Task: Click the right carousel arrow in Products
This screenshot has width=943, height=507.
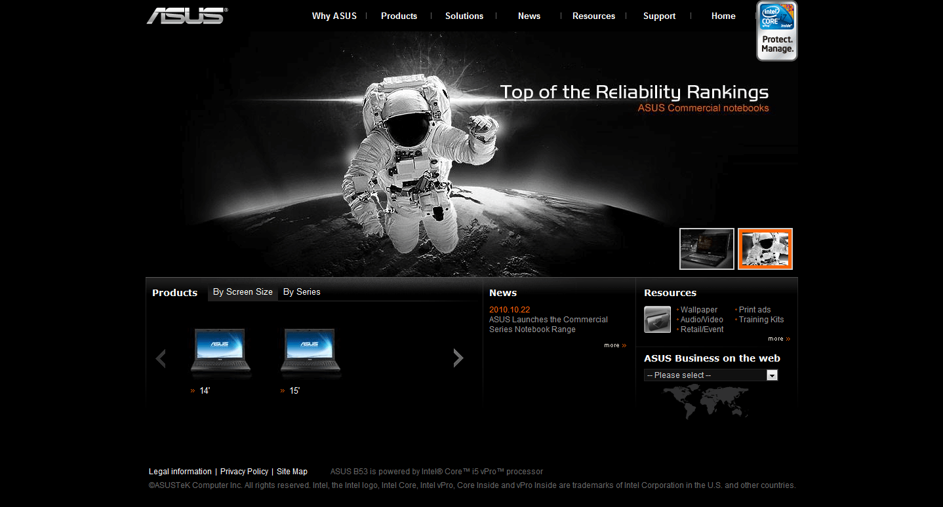Action: click(x=458, y=358)
